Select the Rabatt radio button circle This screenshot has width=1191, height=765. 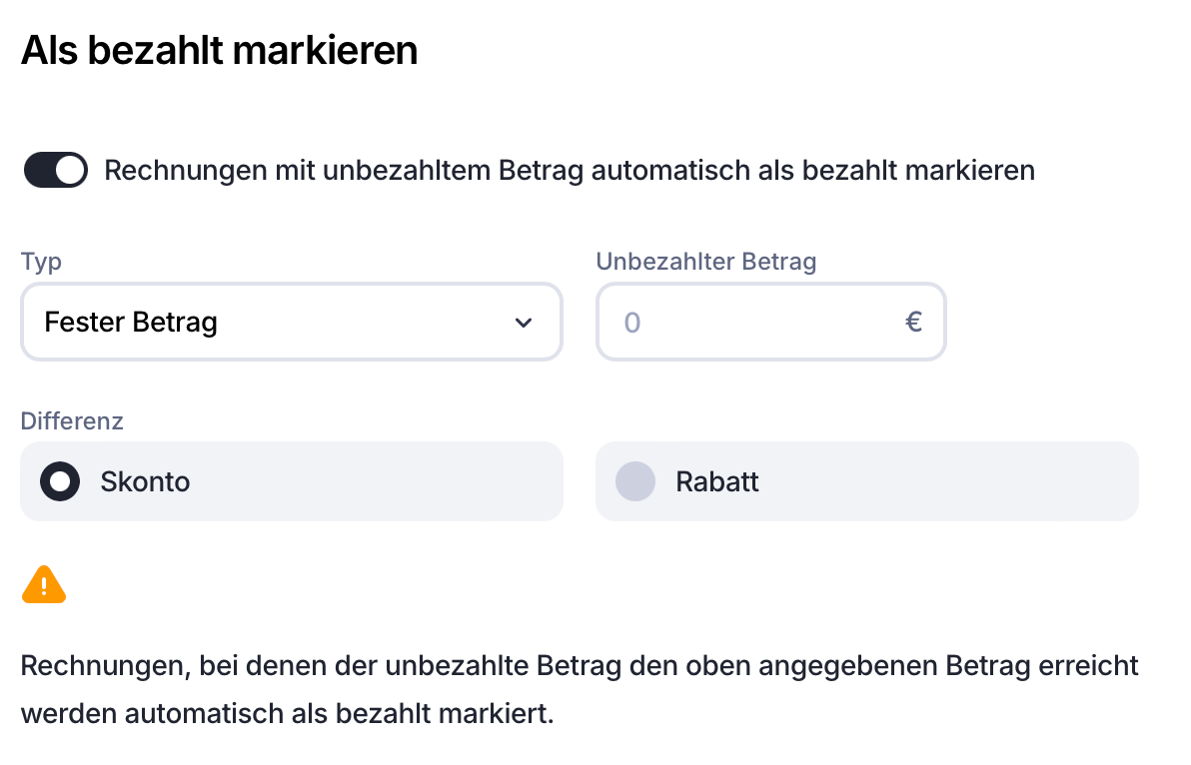point(635,481)
